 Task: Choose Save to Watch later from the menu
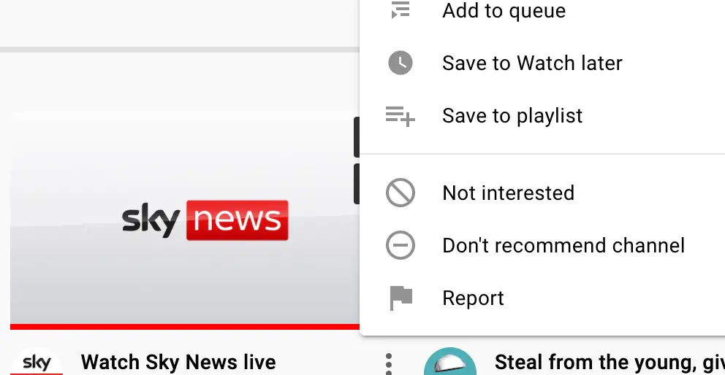click(532, 63)
